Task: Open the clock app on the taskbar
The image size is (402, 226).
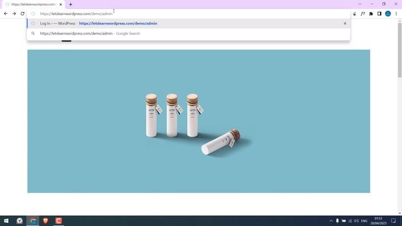Action: (x=19, y=220)
